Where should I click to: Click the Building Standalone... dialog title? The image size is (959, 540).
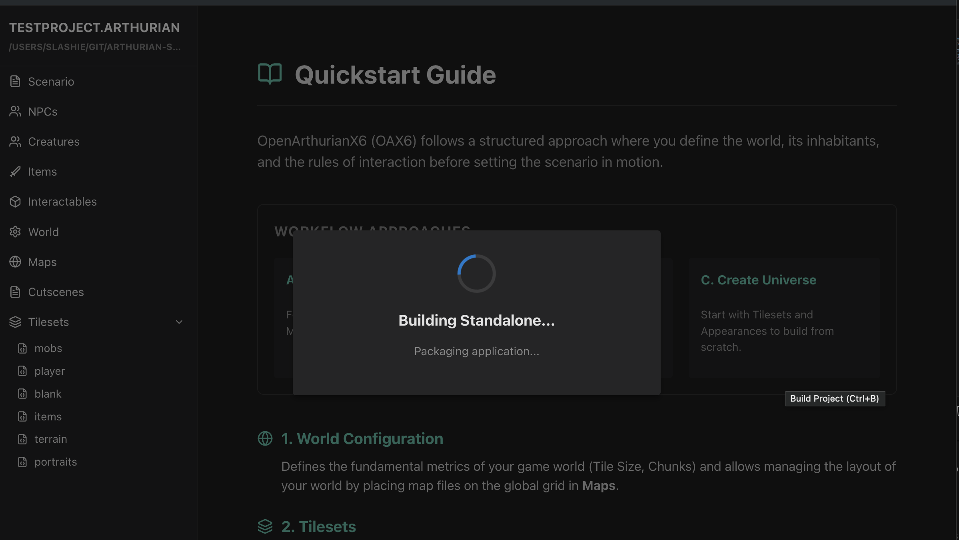pos(477,320)
